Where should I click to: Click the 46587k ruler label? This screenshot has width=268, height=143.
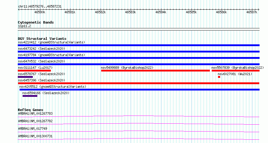(x=252, y=12)
